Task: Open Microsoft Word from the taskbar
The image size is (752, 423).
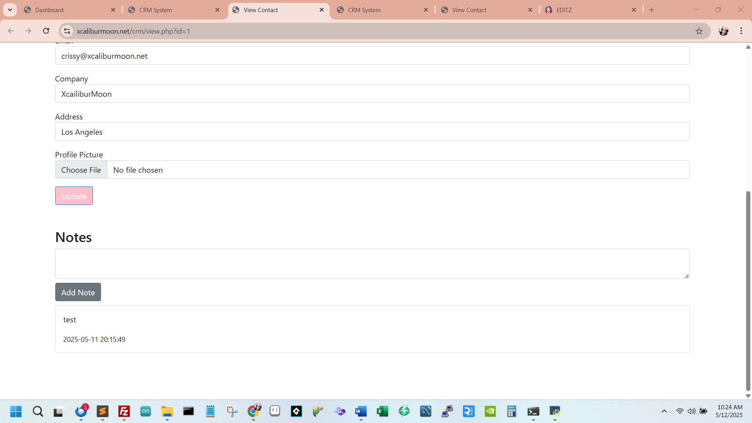Action: 361,411
